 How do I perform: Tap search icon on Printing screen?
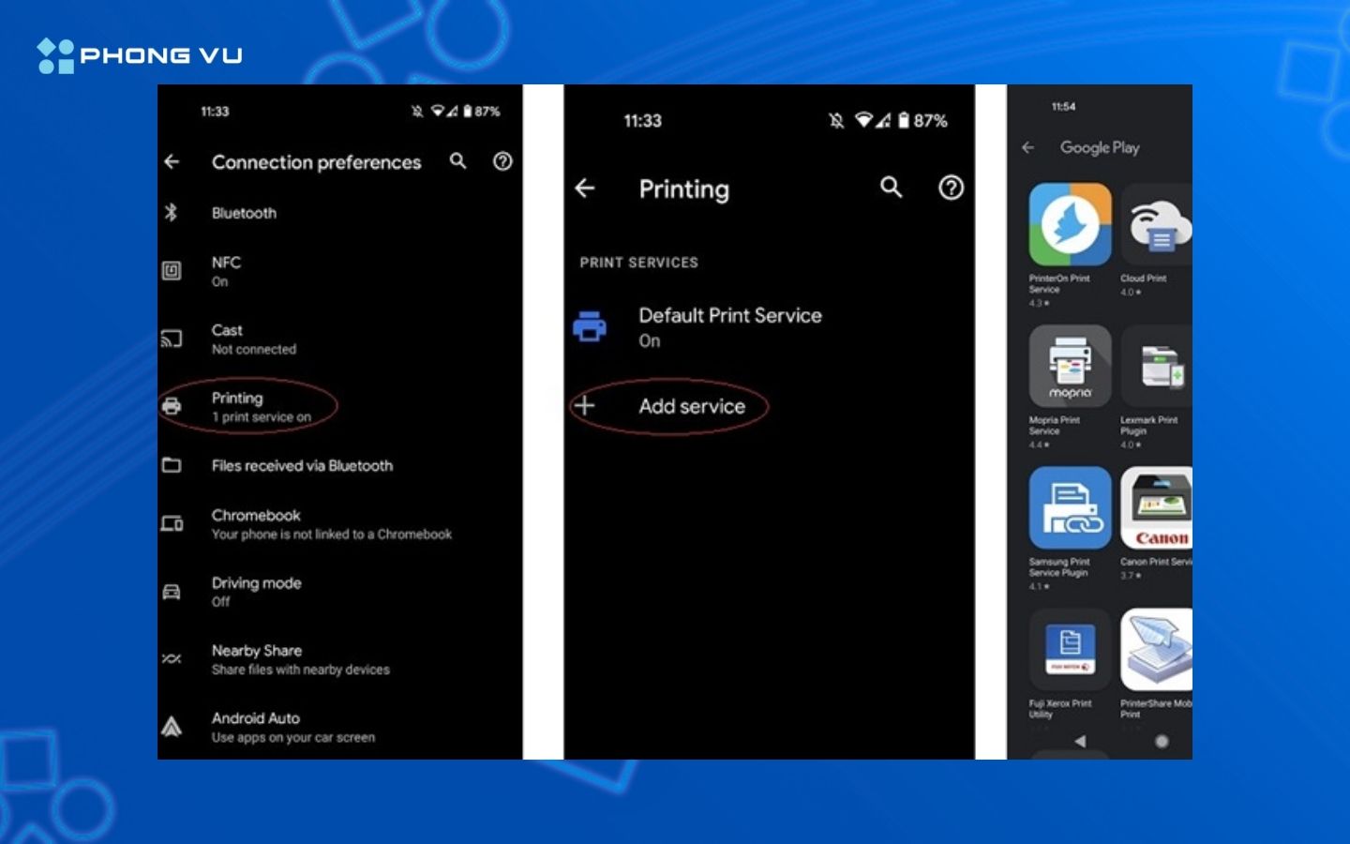pyautogui.click(x=891, y=188)
